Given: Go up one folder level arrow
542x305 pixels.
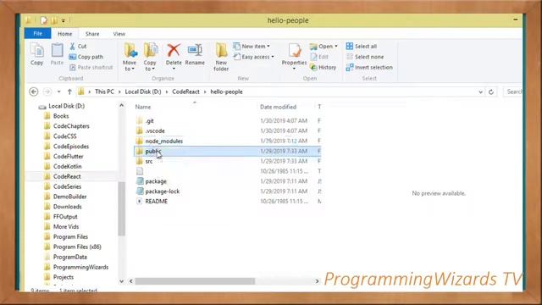Looking at the screenshot, I should tap(69, 91).
